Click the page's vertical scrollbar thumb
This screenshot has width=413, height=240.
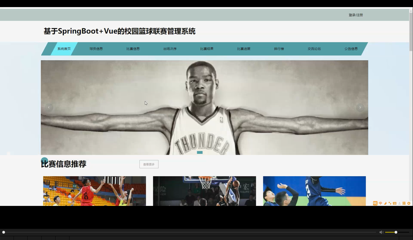tap(411, 32)
